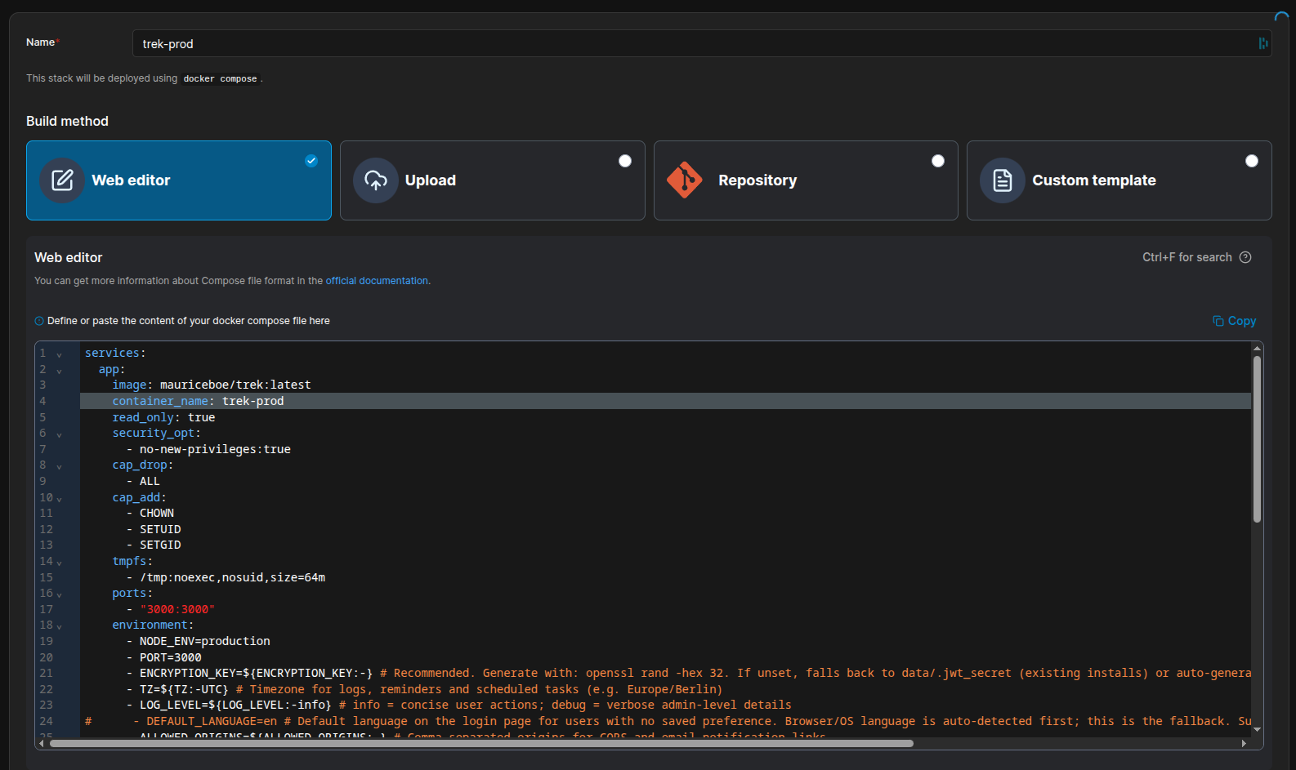The height and width of the screenshot is (770, 1296).
Task: Collapse ports fold on line 16
Action: pyautogui.click(x=59, y=594)
